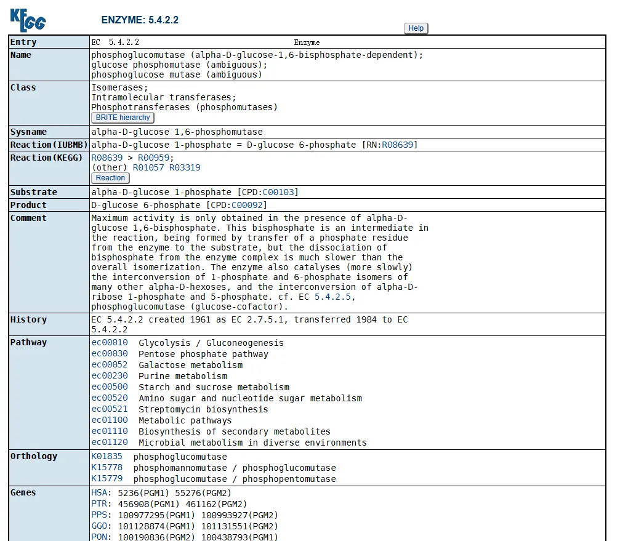Screen dimensions: 620x541
Task: Open Starch and sucrose pathway ec00500
Action: pyautogui.click(x=110, y=387)
